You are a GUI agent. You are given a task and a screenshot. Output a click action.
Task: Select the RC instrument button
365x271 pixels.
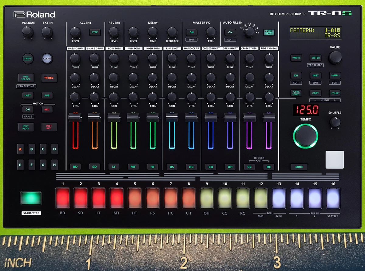point(269,167)
